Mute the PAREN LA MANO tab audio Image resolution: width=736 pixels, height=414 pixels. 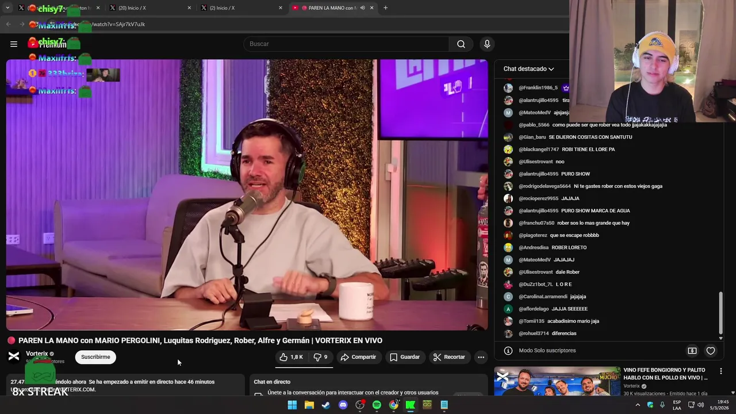(362, 8)
